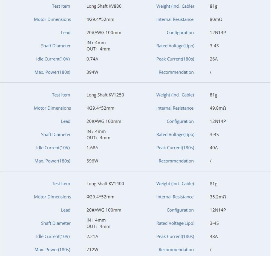
Task: Click the 'Long Shaft KV1400' value
Action: click(105, 184)
